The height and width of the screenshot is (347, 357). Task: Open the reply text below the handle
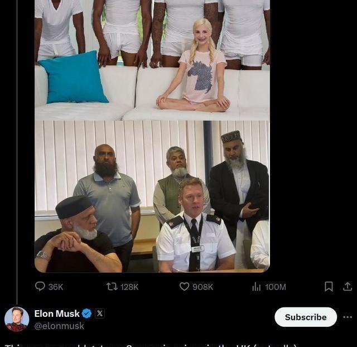150,345
